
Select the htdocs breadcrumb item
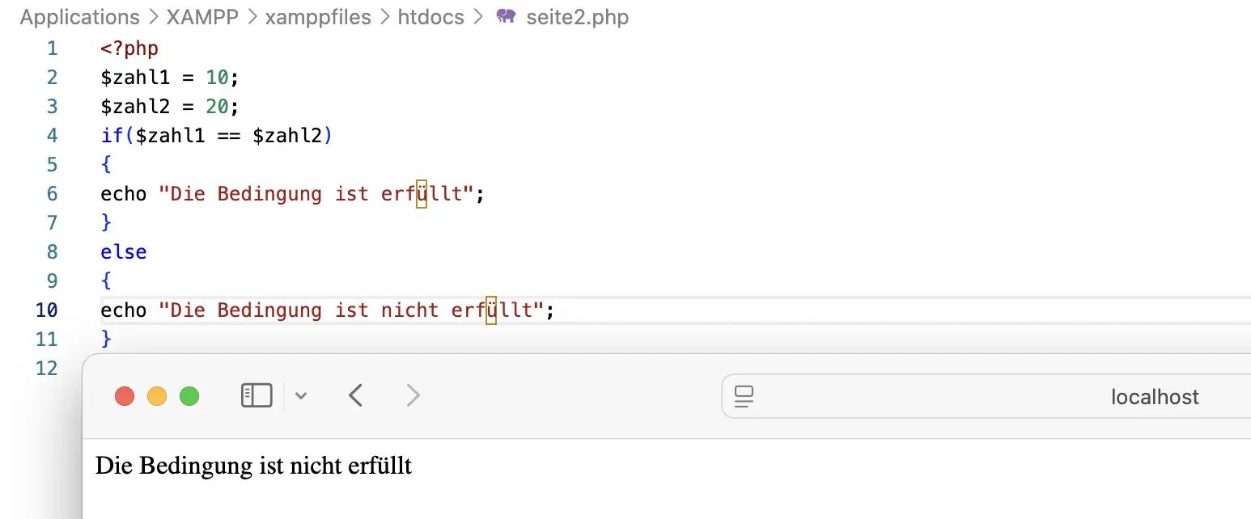click(430, 17)
